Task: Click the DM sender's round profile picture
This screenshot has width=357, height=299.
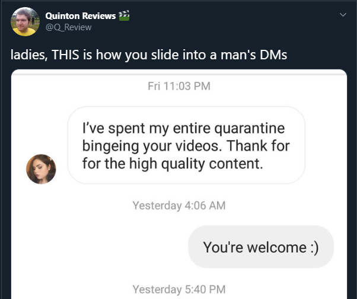Action: (41, 169)
